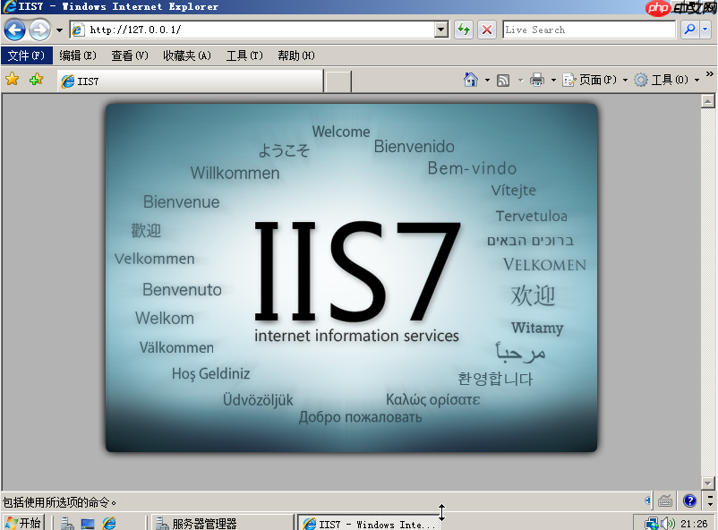Viewport: 718px width, 530px height.
Task: Click the Home page icon
Action: [474, 80]
